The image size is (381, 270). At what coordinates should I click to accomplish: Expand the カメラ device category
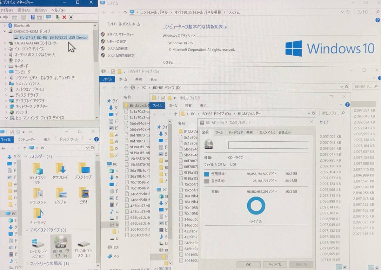click(5, 60)
